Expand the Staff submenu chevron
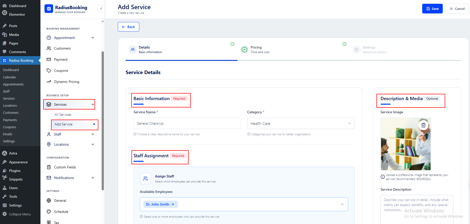The width and height of the screenshot is (470, 224). coord(93,134)
